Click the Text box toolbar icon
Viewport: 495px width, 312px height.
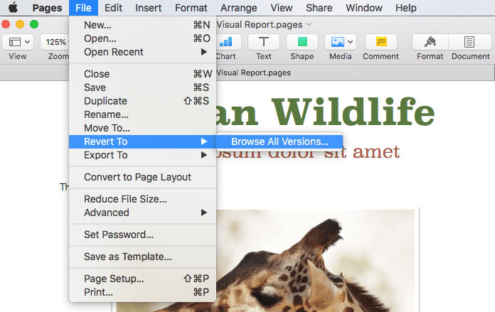coord(264,42)
